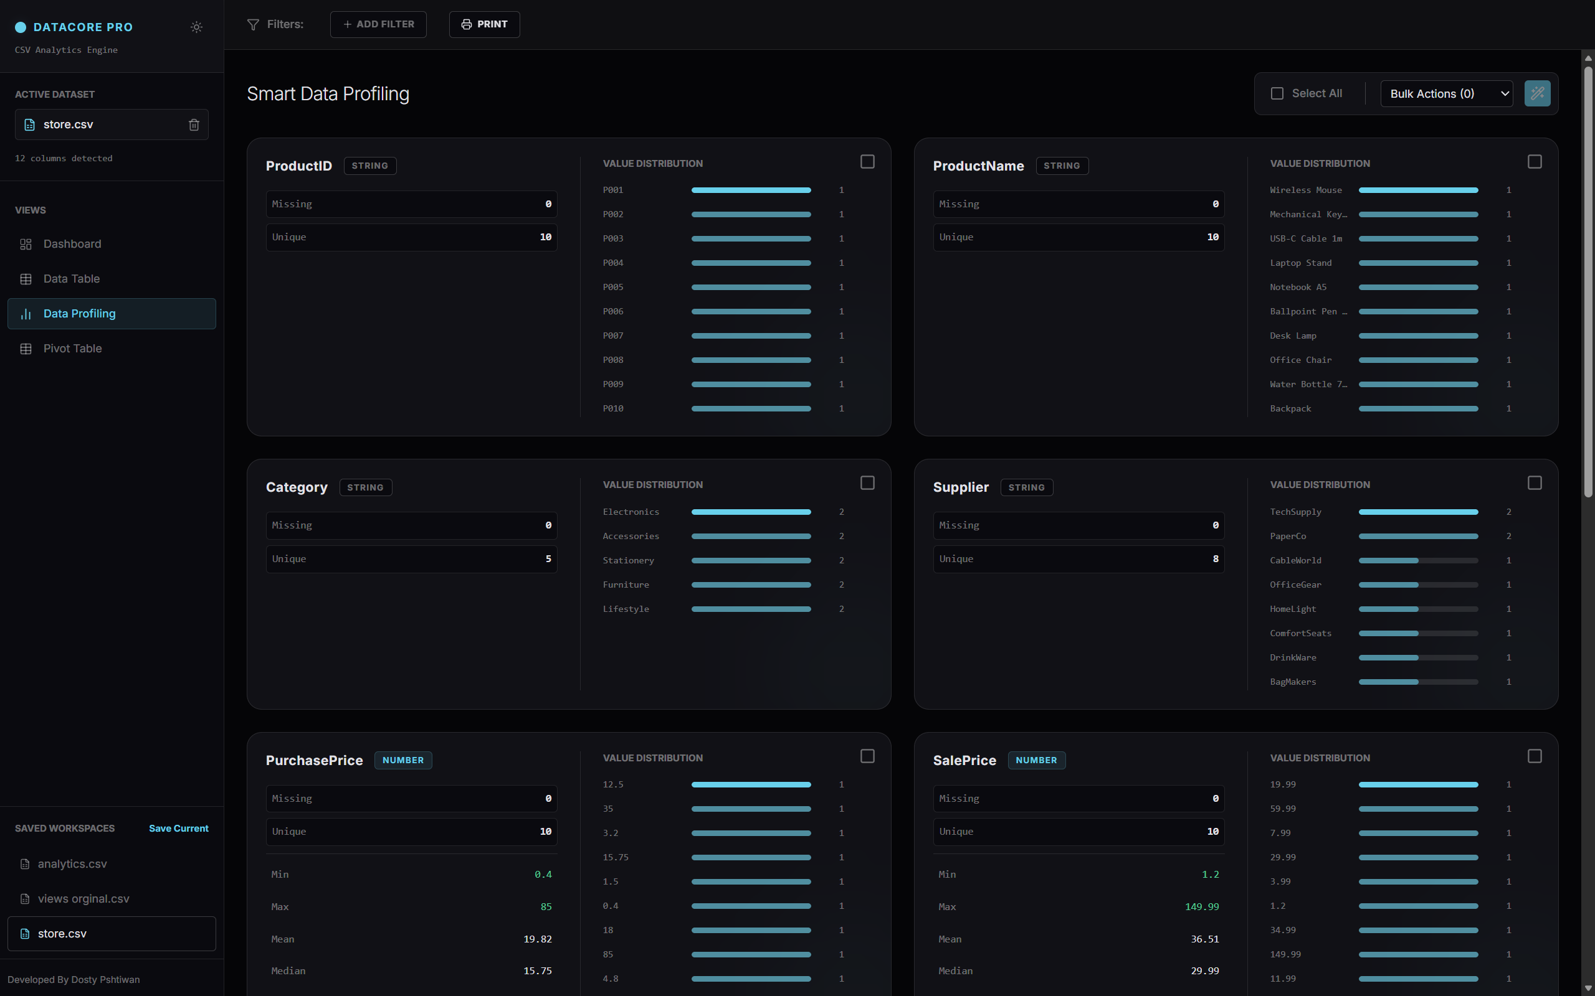Click the Save Current link
The height and width of the screenshot is (996, 1595).
[x=179, y=829]
